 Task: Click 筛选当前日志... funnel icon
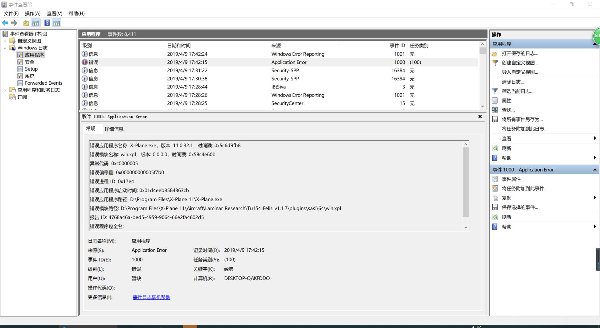(x=495, y=91)
